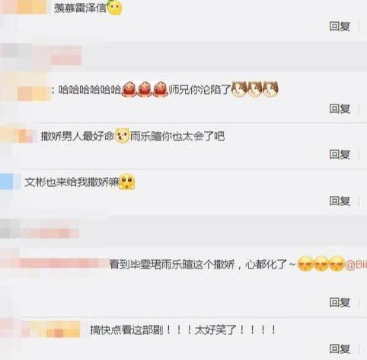
Task: Click the doge emoji after 最好命
Action: [x=122, y=135]
